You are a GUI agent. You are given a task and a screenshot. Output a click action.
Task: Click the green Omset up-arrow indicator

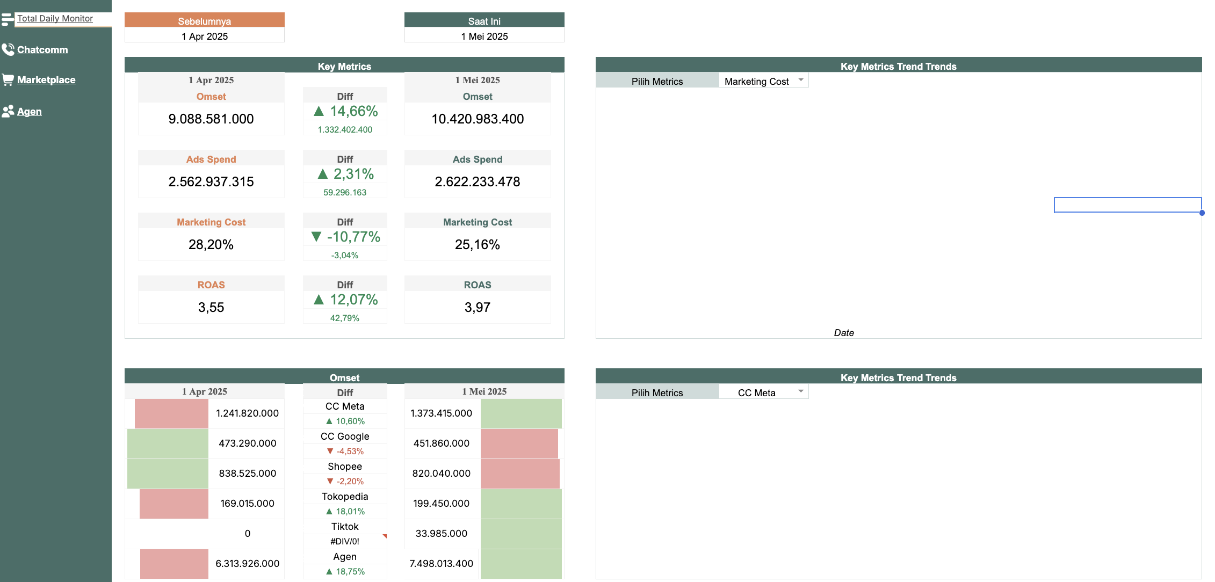319,111
